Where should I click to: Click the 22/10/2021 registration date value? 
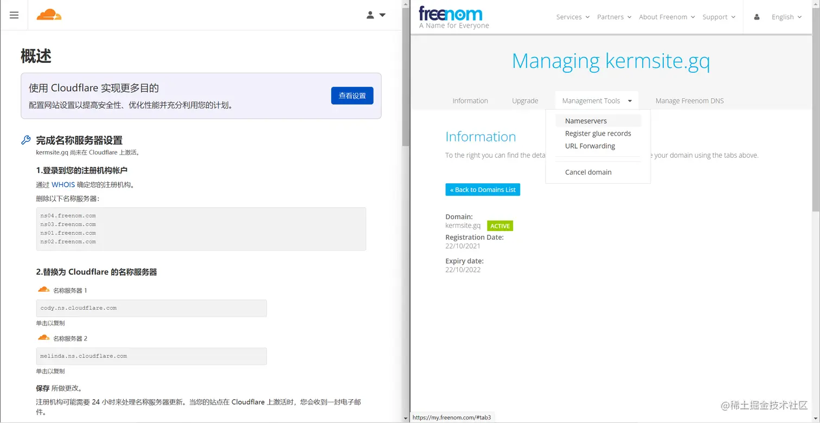point(463,246)
